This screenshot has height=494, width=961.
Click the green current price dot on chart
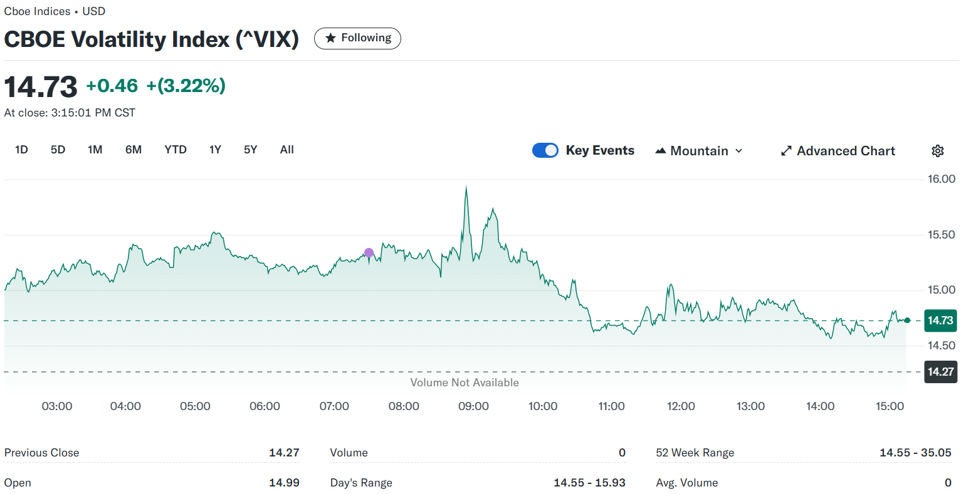[x=907, y=321]
